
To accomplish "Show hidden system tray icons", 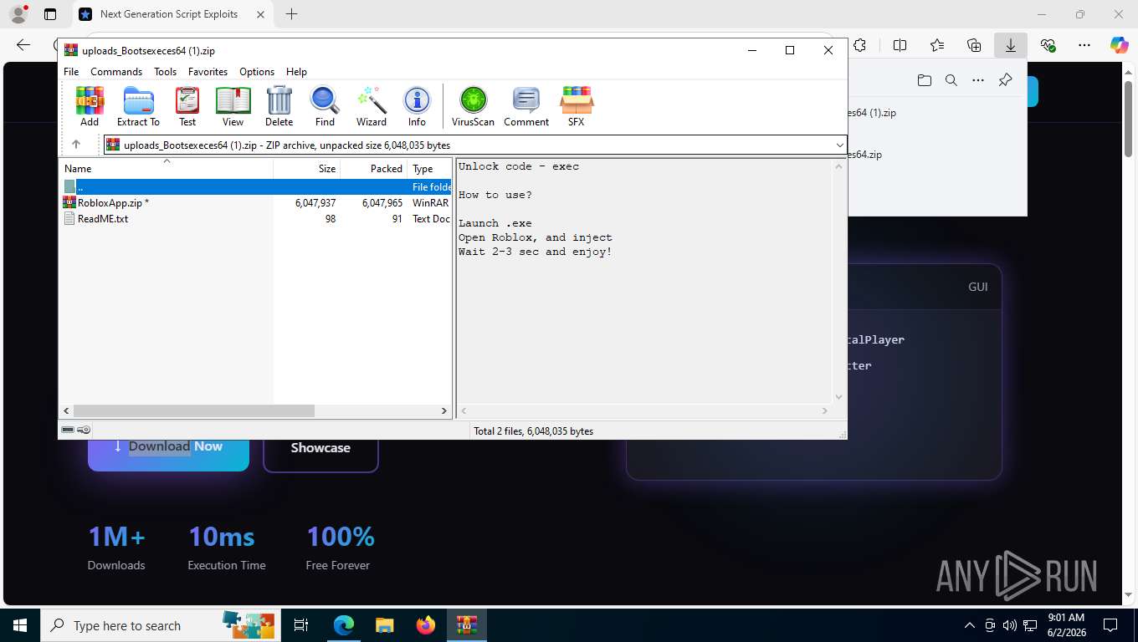I will [x=970, y=625].
